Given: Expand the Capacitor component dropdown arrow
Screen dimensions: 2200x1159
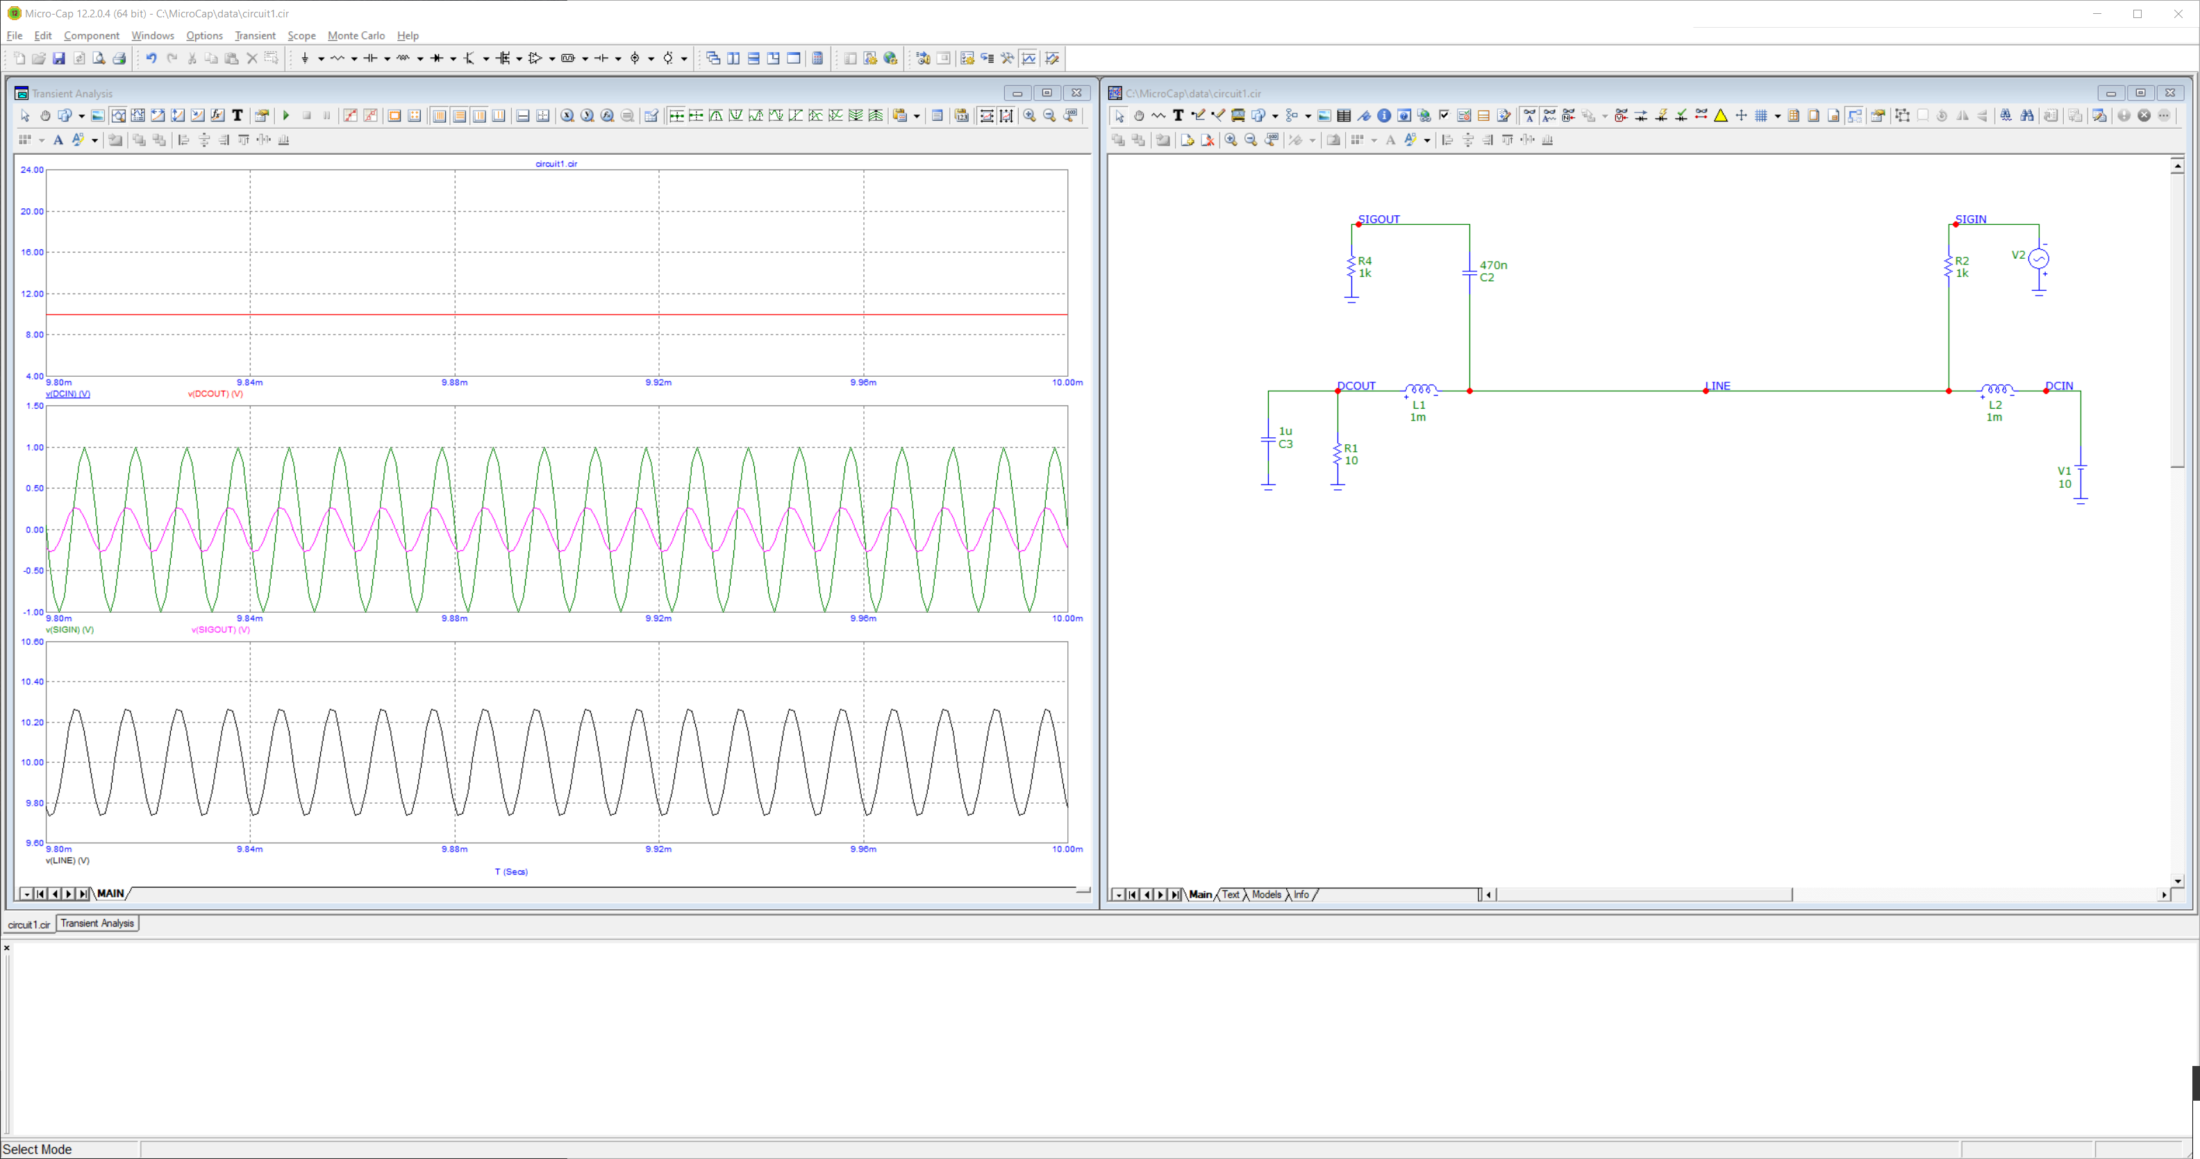Looking at the screenshot, I should point(387,59).
